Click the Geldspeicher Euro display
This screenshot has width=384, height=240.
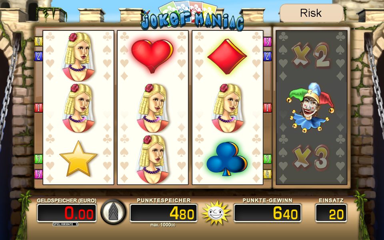click(67, 213)
